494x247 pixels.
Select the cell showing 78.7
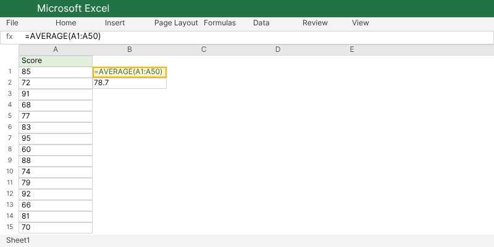tap(130, 83)
